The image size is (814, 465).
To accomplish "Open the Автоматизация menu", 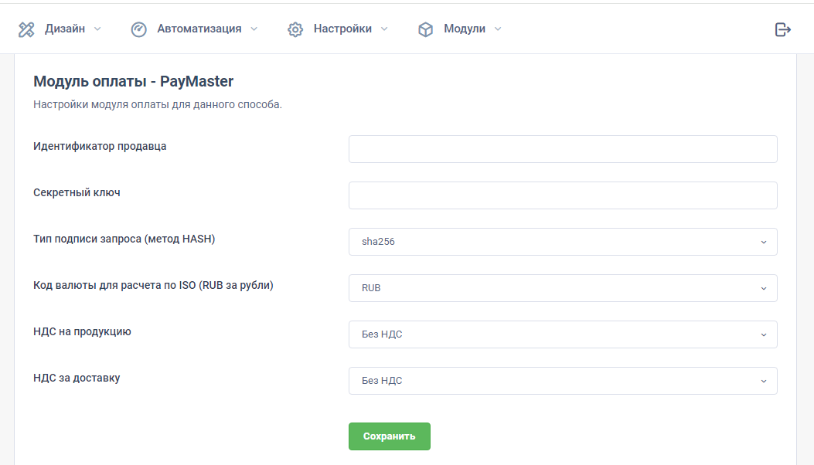I will (199, 29).
